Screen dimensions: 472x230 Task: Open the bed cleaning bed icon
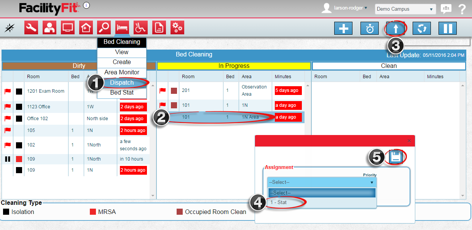[x=122, y=27]
